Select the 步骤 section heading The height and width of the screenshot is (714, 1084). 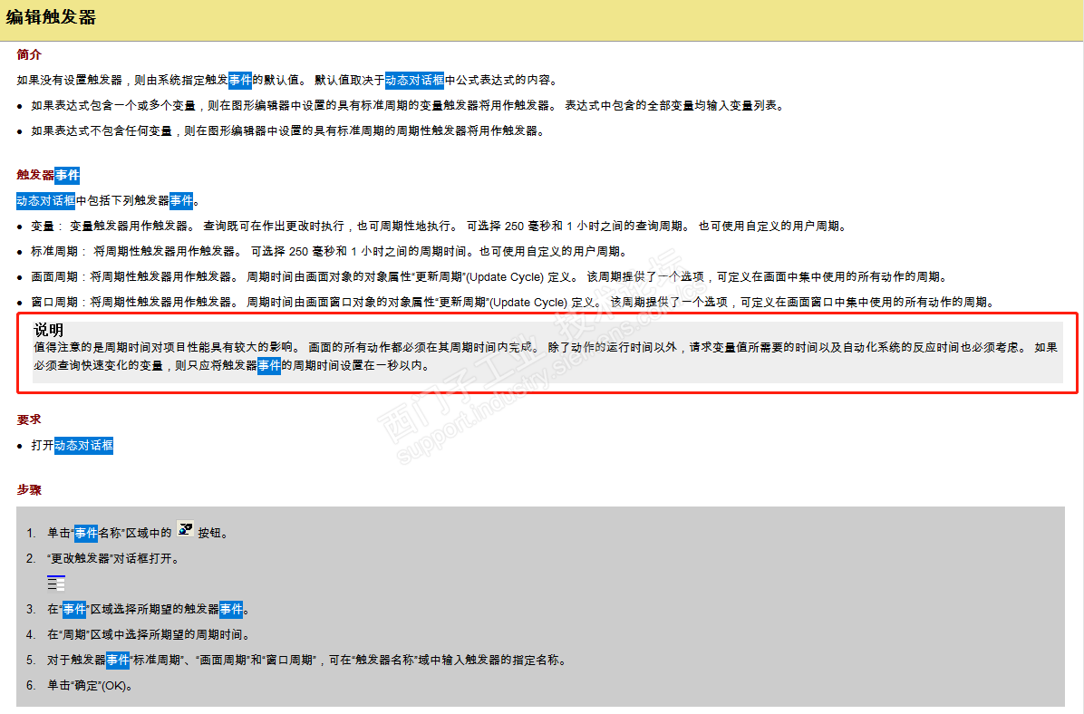point(29,490)
